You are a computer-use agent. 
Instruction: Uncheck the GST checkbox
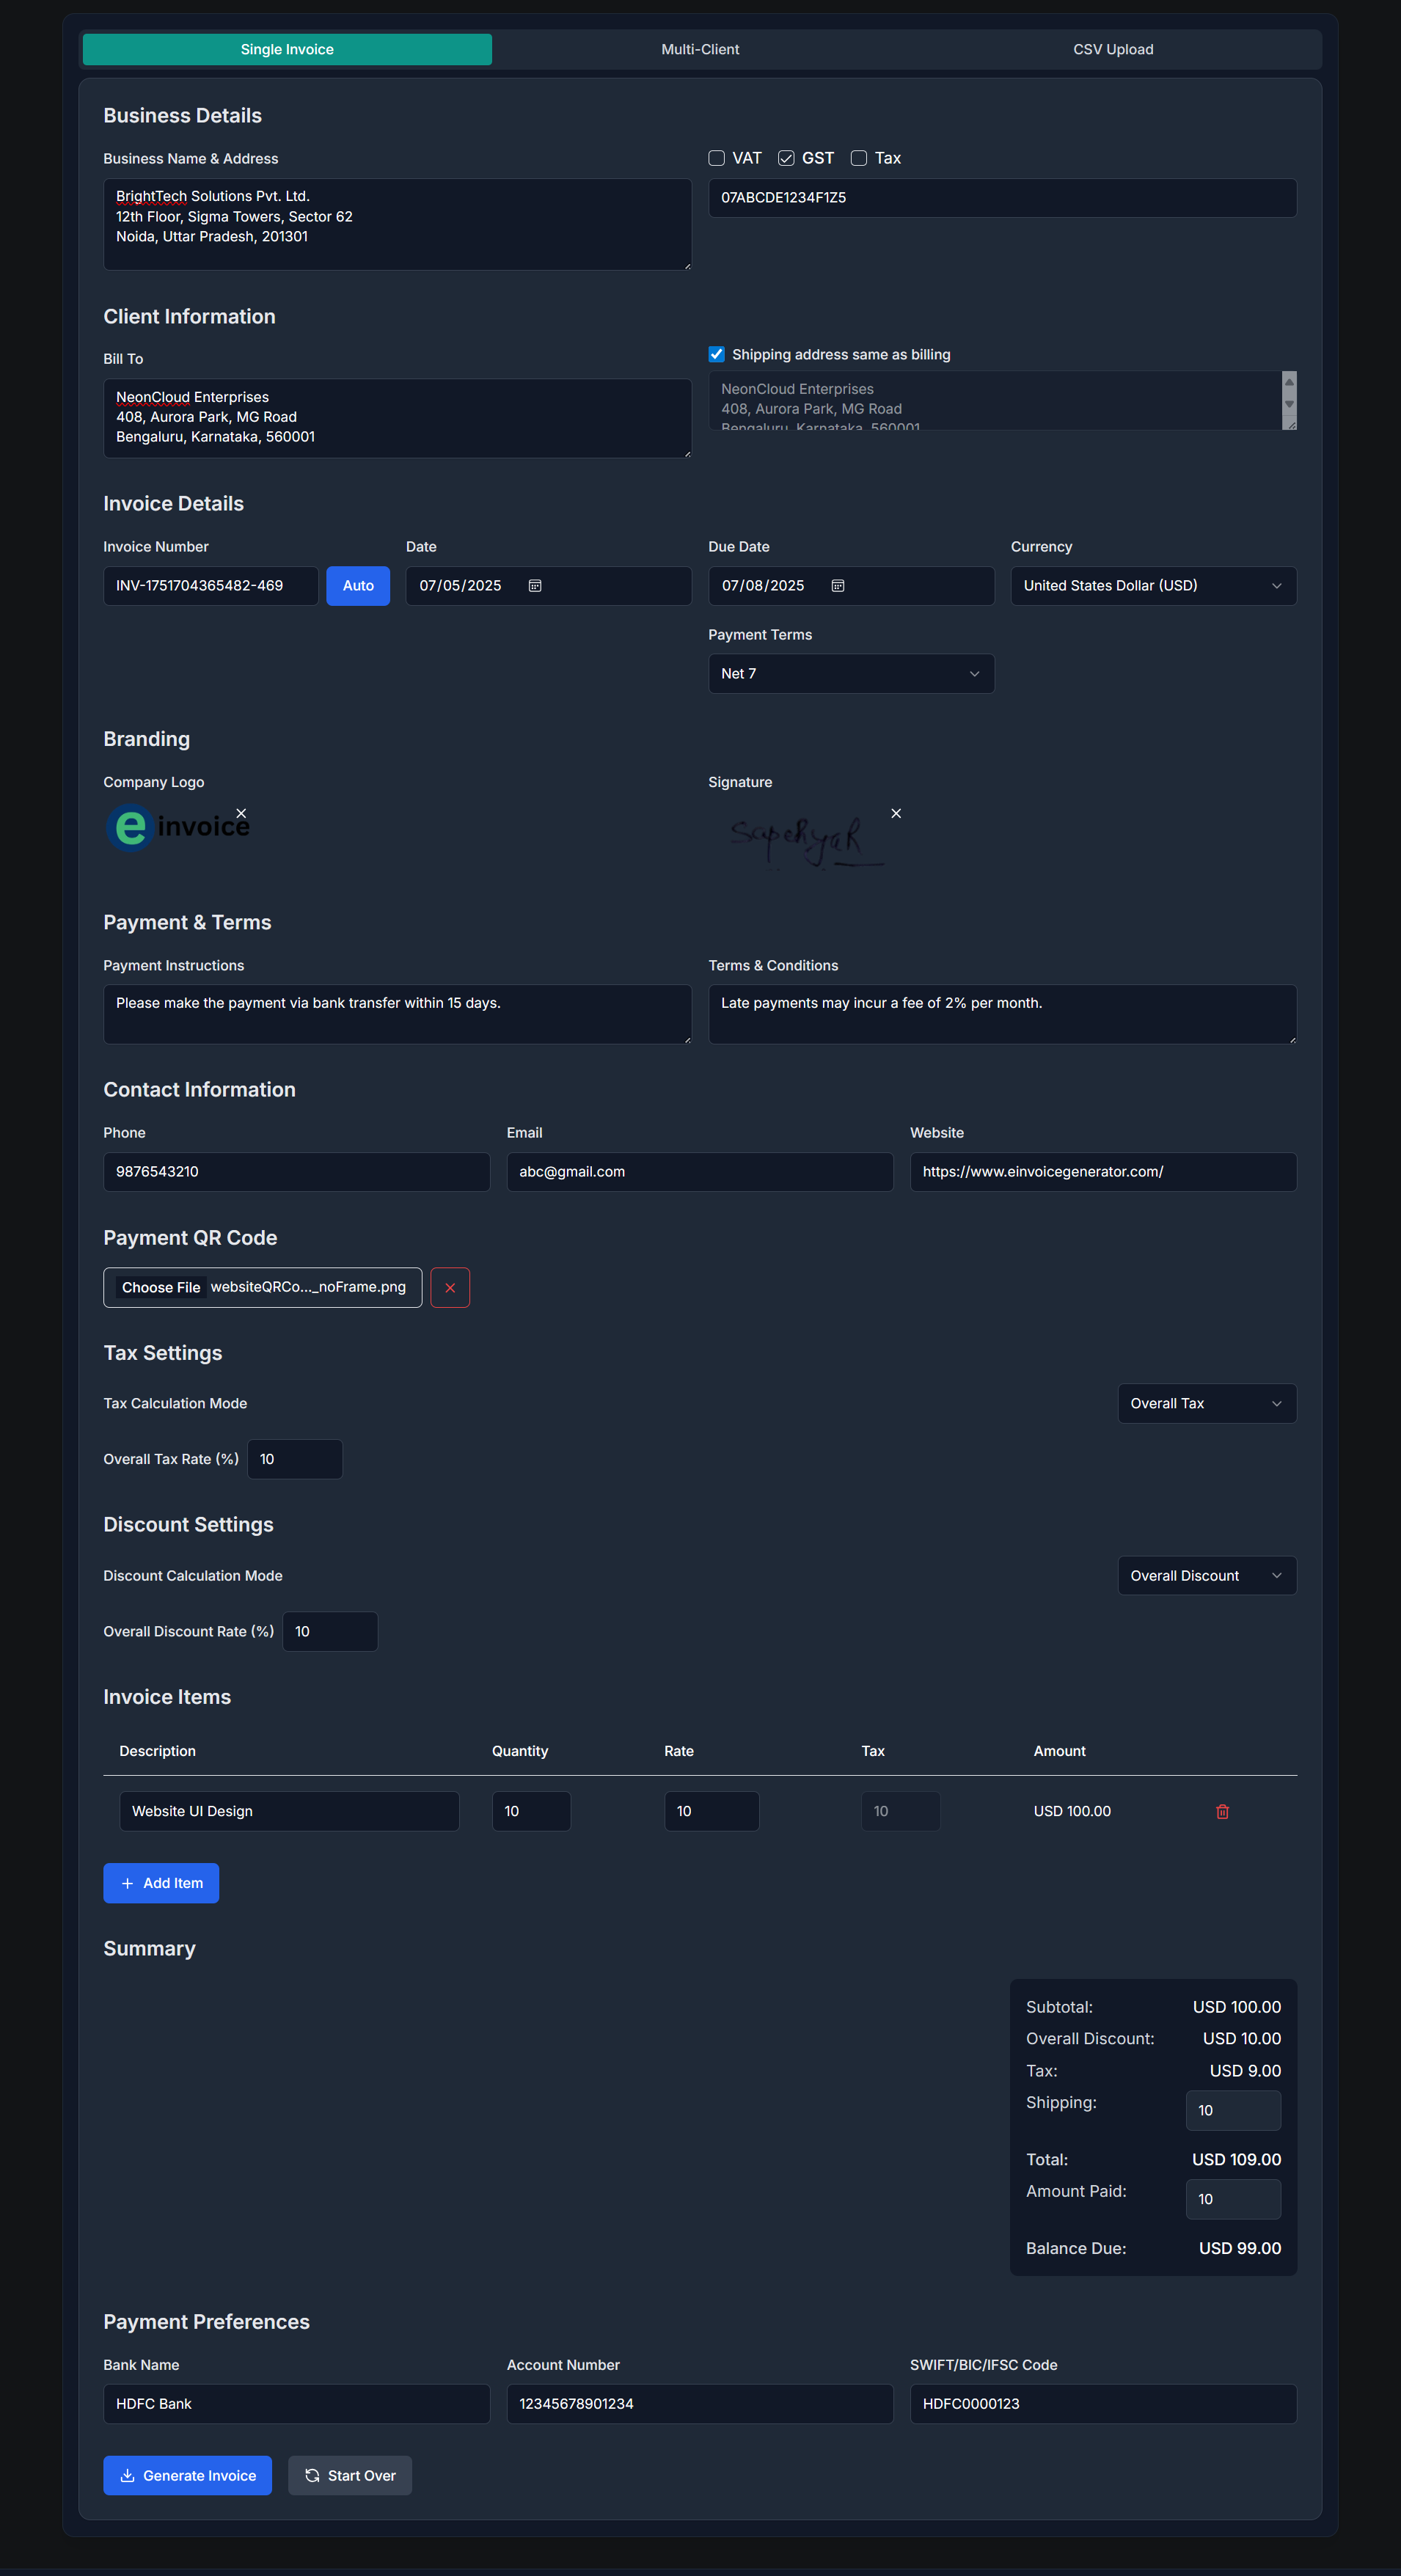tap(786, 158)
